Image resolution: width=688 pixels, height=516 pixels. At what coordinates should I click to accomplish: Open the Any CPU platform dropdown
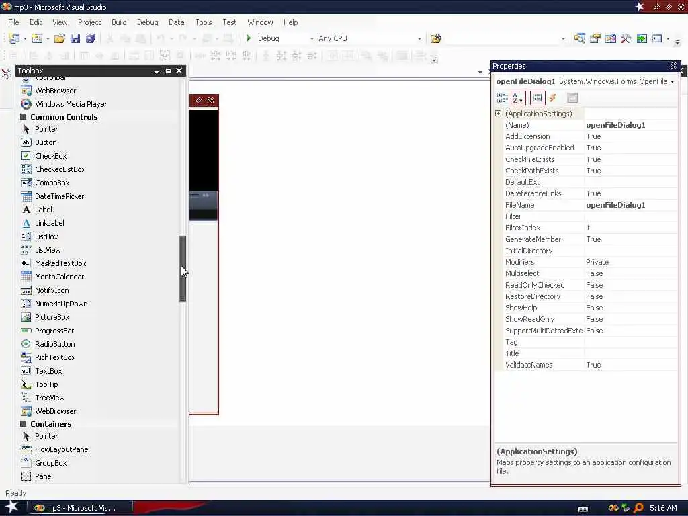(x=419, y=38)
